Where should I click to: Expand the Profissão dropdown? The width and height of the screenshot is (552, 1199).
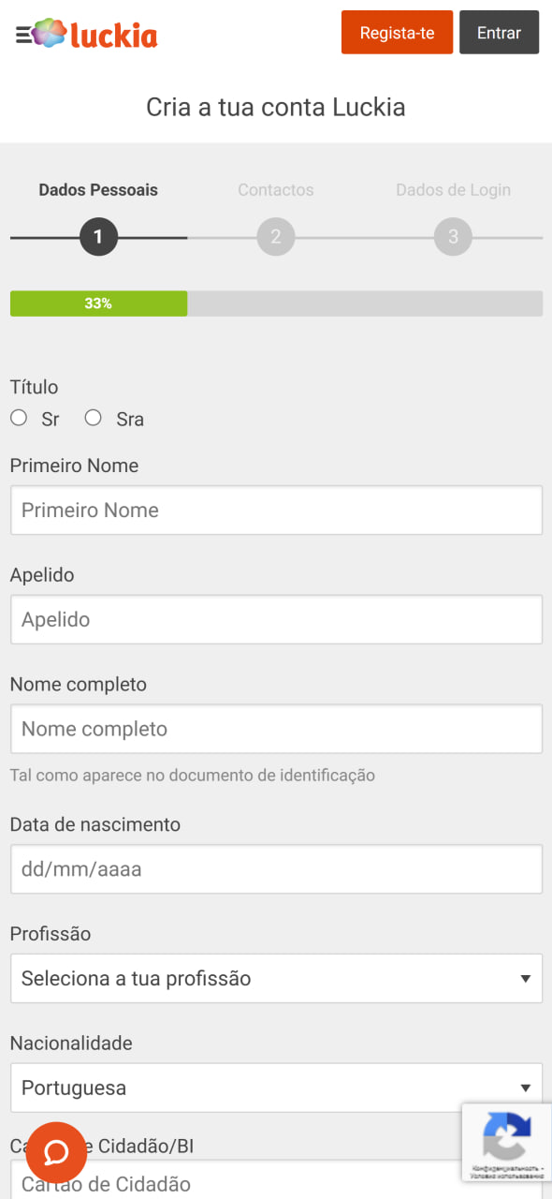276,979
